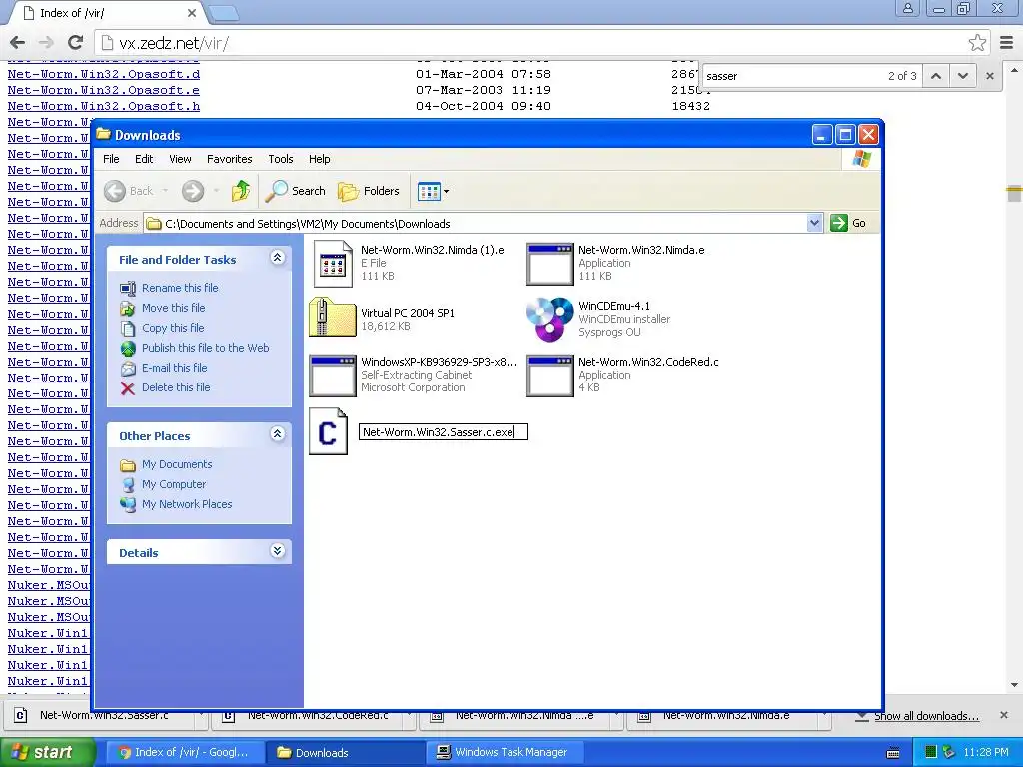
Task: Click inside the file rename text box
Action: pos(443,432)
